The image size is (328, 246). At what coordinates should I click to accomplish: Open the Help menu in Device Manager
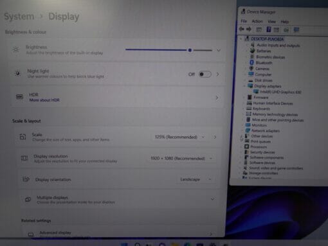coord(284,22)
